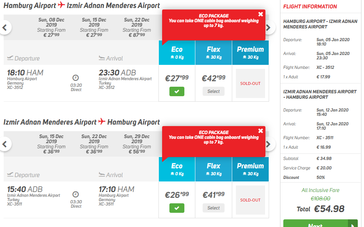Viewport: 364px width, 227px height.
Task: Choose Sun, 29 Dec 2019 return date
Action: 137,144
